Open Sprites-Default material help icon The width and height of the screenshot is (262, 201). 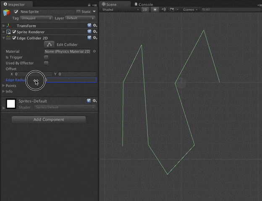pos(89,100)
